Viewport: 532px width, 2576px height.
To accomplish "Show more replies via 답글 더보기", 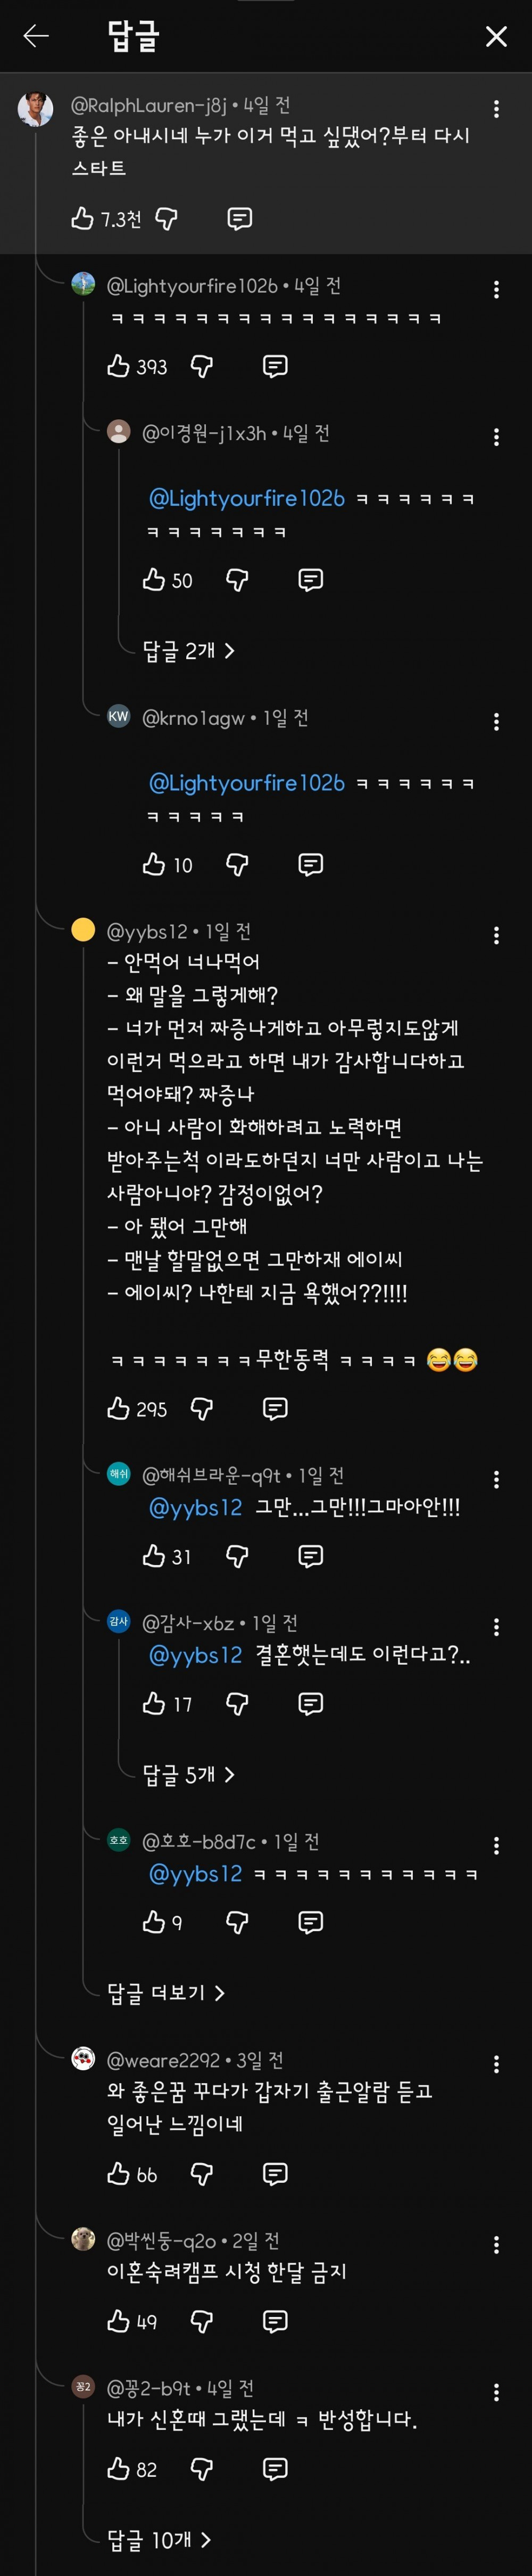I will coord(165,1993).
